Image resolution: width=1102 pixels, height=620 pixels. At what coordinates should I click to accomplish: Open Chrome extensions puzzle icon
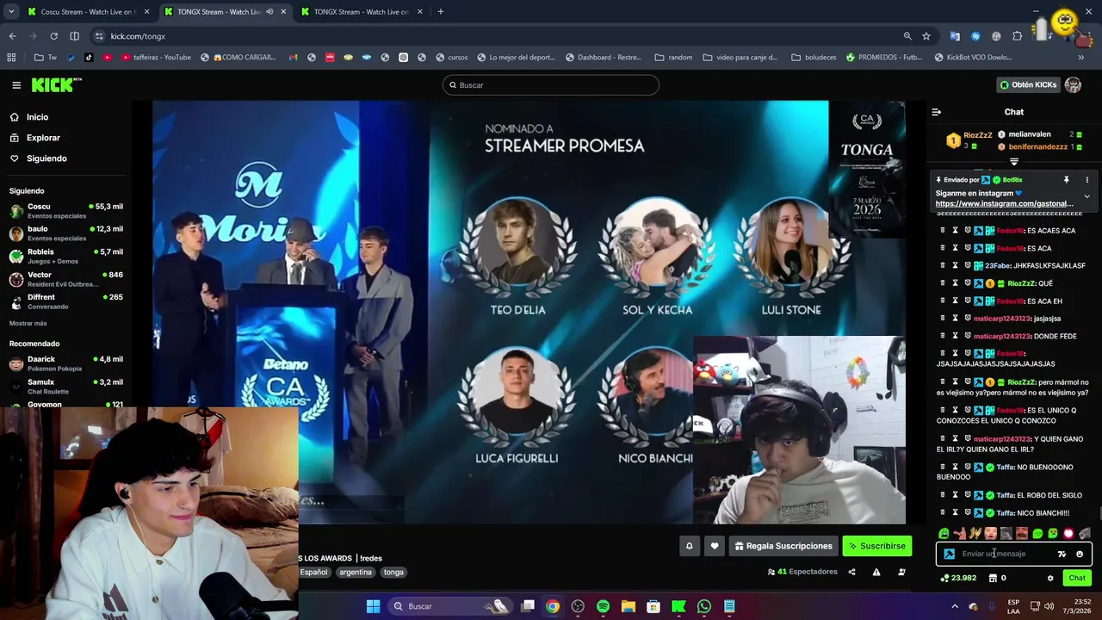tap(1018, 36)
